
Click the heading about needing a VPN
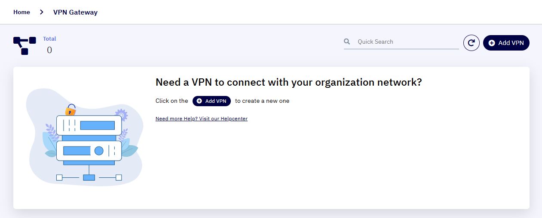pos(289,82)
